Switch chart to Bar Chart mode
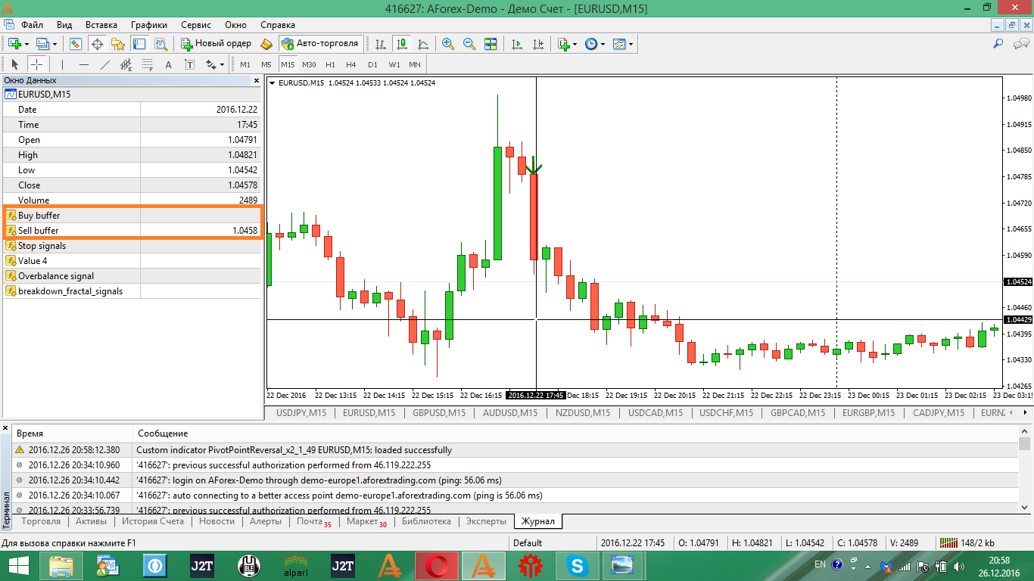The height and width of the screenshot is (581, 1034). (x=380, y=44)
